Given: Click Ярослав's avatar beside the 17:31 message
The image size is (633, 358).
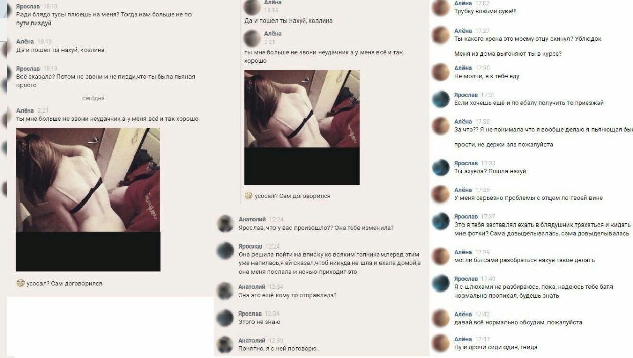Looking at the screenshot, I should (x=441, y=99).
